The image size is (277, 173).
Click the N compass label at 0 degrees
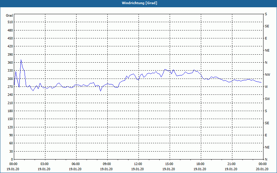[x=266, y=160]
